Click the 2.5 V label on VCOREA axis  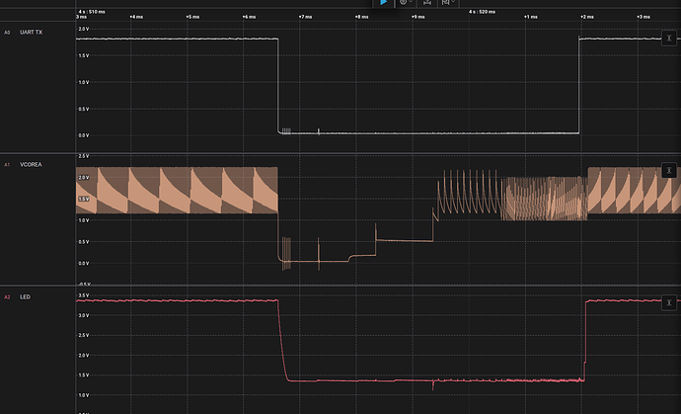click(83, 156)
